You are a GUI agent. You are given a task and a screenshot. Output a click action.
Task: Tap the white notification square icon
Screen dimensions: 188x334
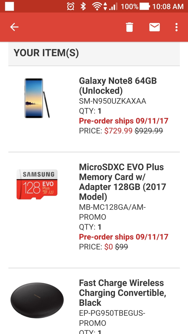click(10, 7)
